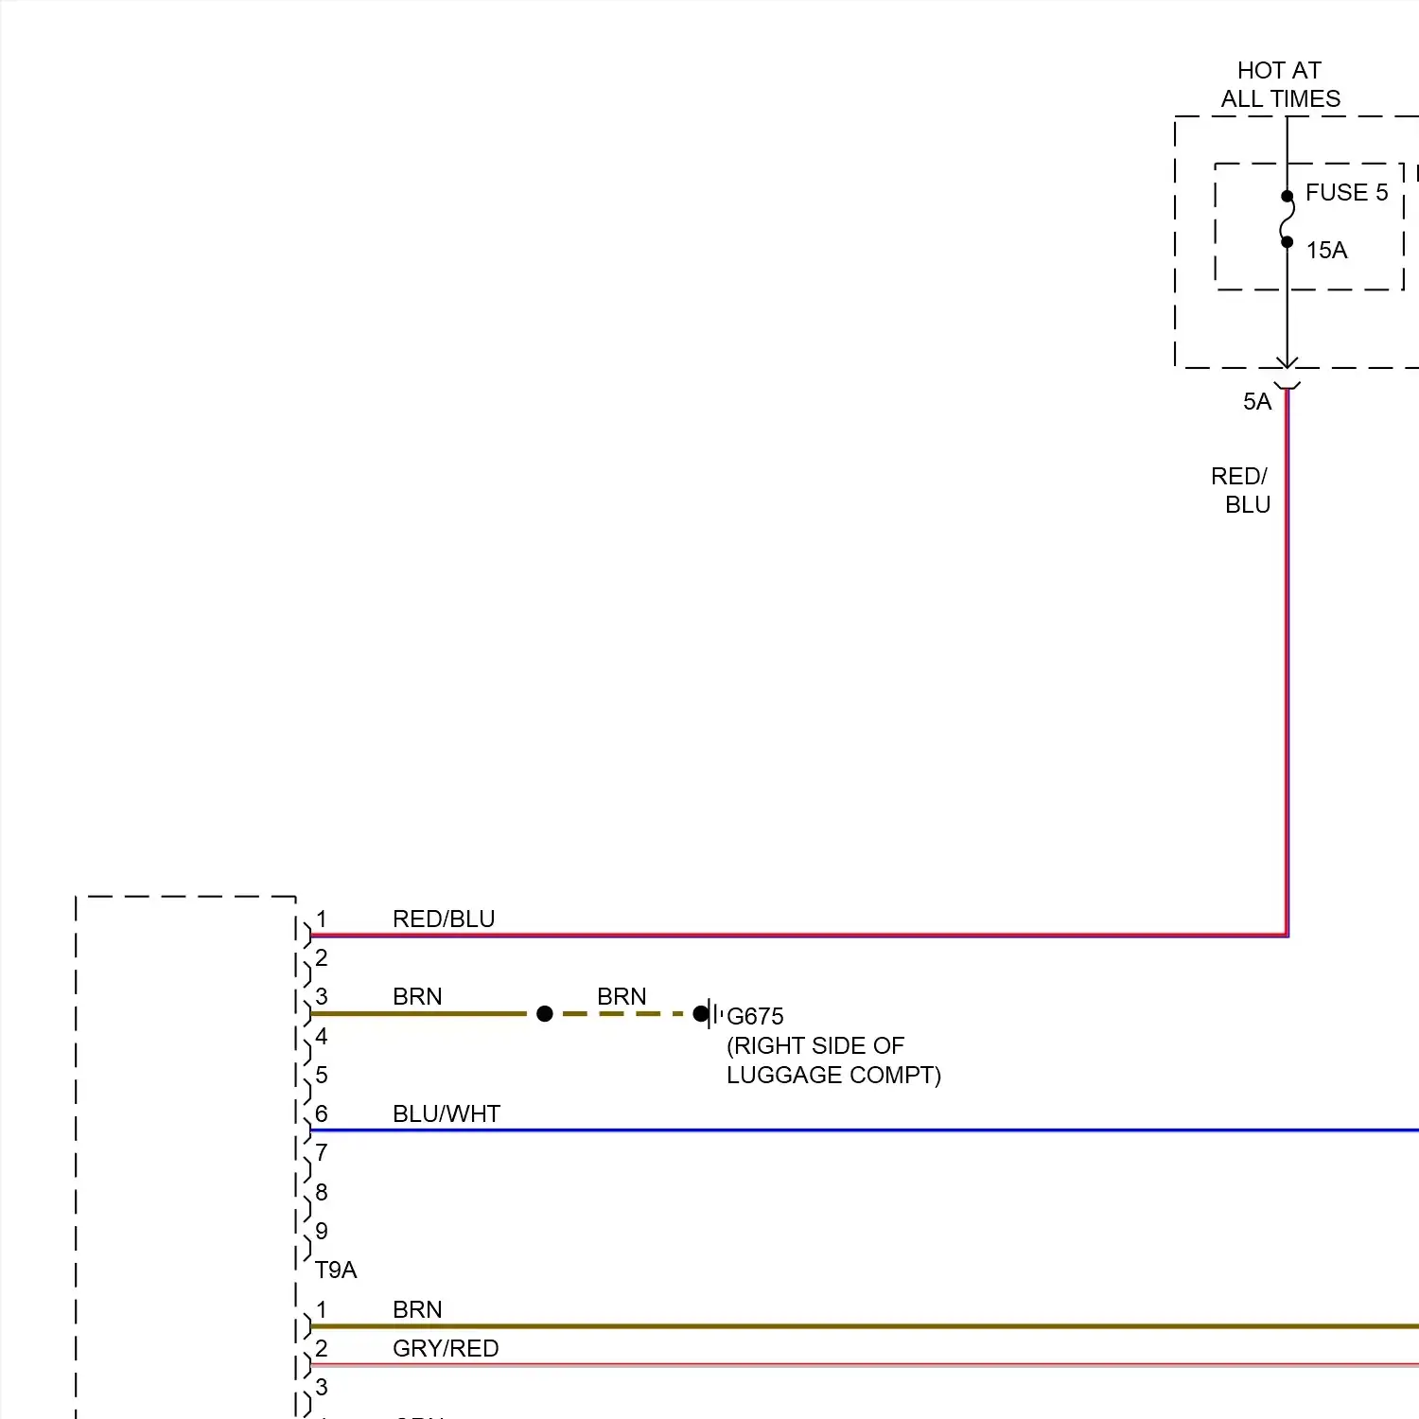Click the blue BLU/WHT wire line

click(865, 1130)
